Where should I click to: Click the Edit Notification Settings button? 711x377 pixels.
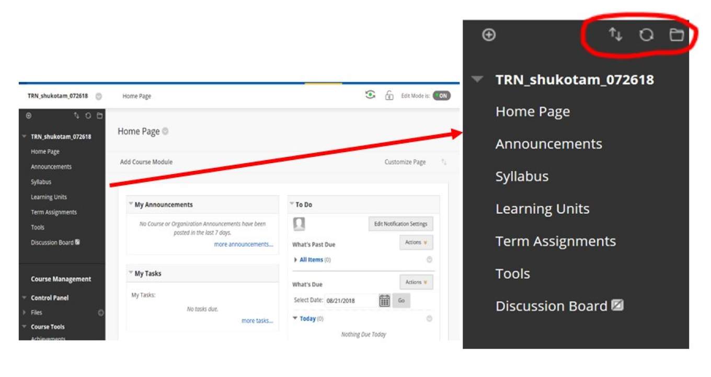(x=400, y=224)
